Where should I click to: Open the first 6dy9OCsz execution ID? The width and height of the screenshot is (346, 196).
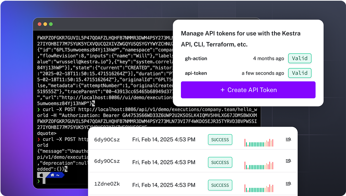click(x=107, y=140)
